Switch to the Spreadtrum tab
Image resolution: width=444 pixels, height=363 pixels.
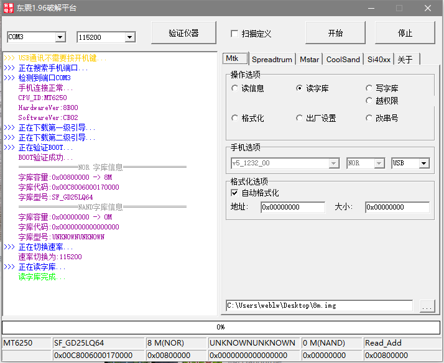pos(272,60)
